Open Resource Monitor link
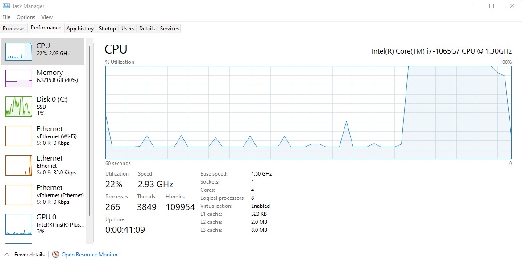This screenshot has width=522, height=264. point(89,254)
